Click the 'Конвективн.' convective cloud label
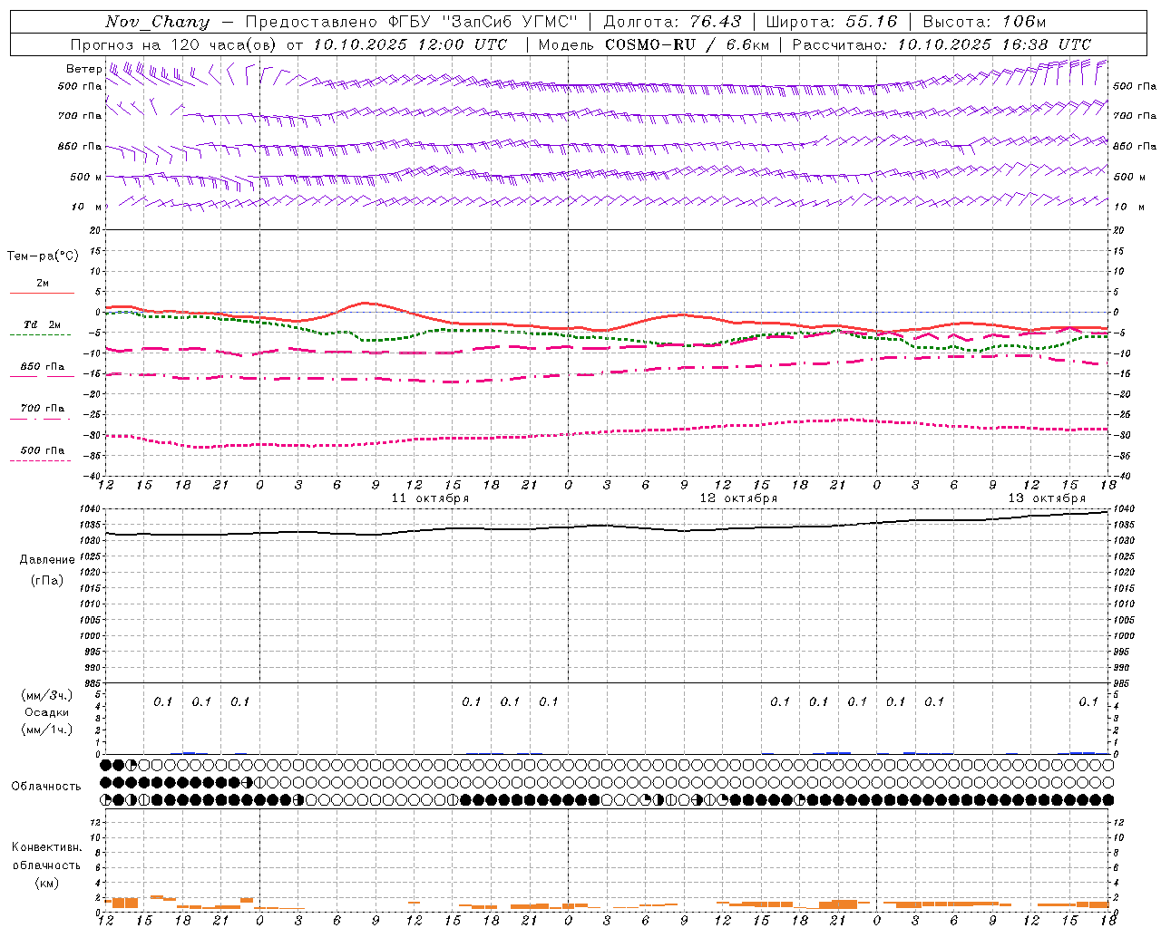The image size is (1161, 928). (47, 847)
